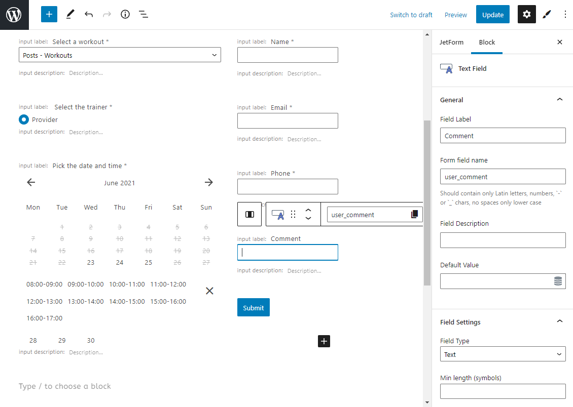Open the Default Value preset database icon

pyautogui.click(x=558, y=281)
